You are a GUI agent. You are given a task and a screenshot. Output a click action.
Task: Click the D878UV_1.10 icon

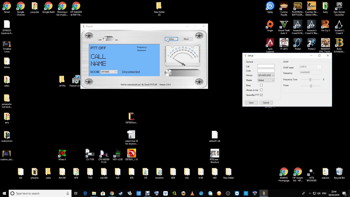[132, 155]
